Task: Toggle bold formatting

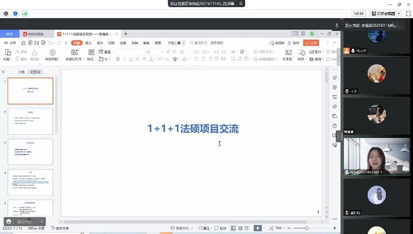Action: (117, 59)
